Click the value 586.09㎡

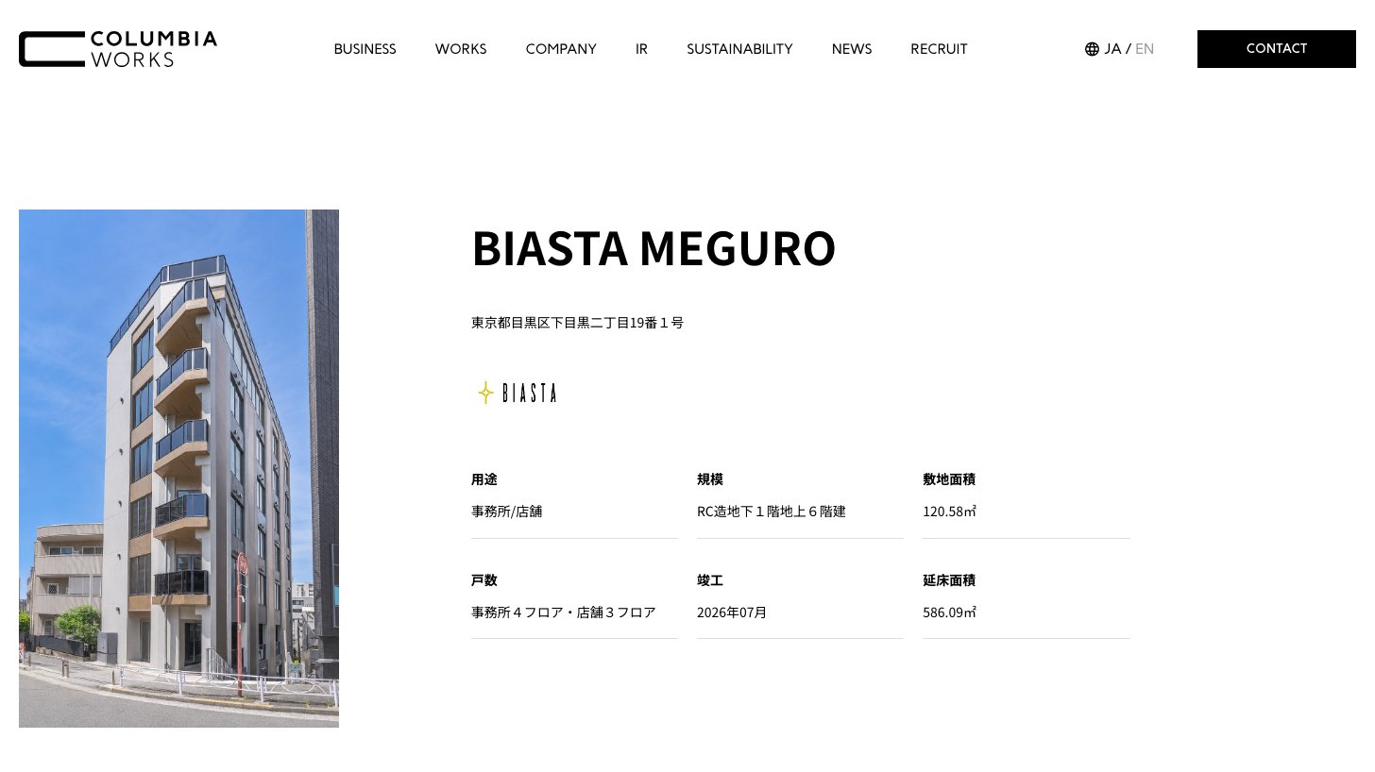pos(949,613)
